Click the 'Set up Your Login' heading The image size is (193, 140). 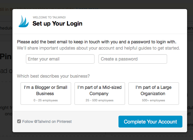pos(57,23)
